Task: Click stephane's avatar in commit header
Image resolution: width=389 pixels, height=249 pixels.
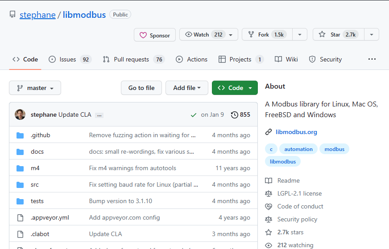Action: point(20,114)
